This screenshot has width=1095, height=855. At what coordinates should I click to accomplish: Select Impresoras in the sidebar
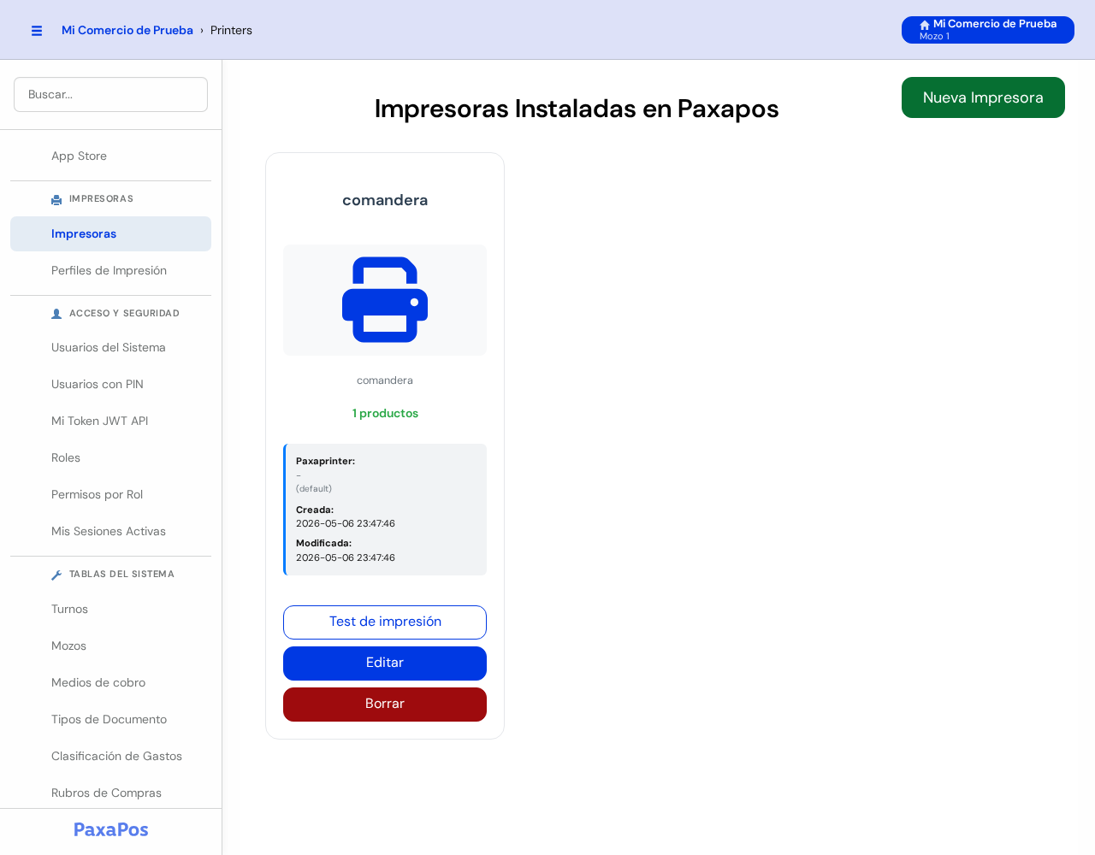tap(110, 233)
